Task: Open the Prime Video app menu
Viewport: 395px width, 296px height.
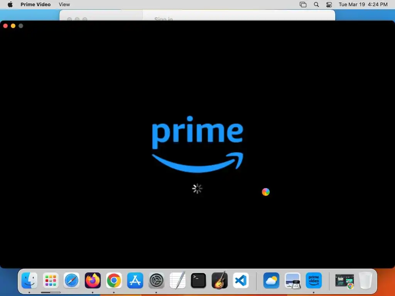Action: (35, 4)
